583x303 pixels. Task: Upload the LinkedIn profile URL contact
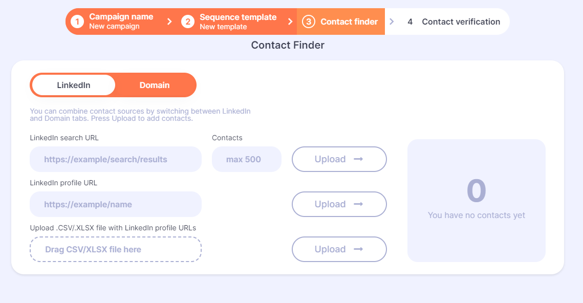pos(339,204)
